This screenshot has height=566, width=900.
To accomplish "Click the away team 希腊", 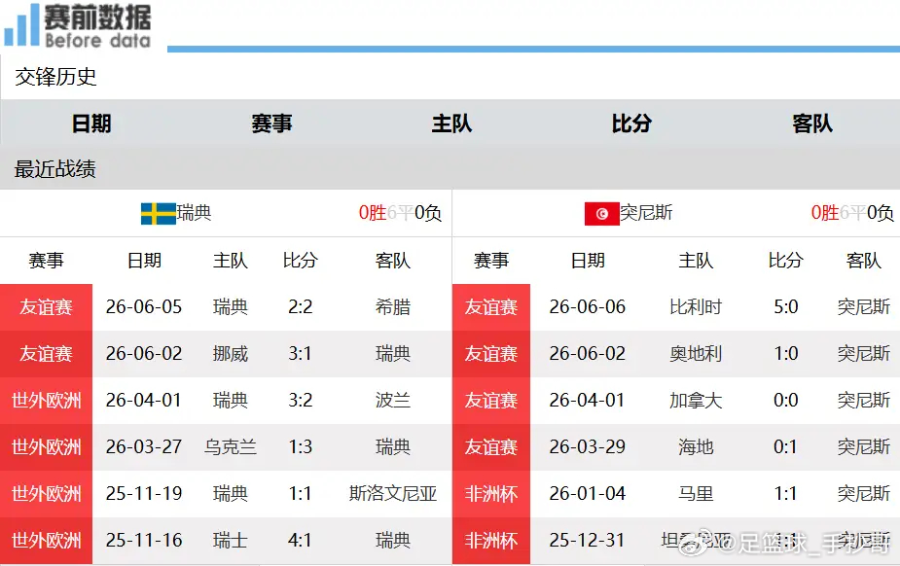I will (x=393, y=306).
